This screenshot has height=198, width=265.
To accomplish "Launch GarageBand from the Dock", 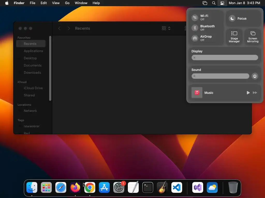I will pos(162,187).
